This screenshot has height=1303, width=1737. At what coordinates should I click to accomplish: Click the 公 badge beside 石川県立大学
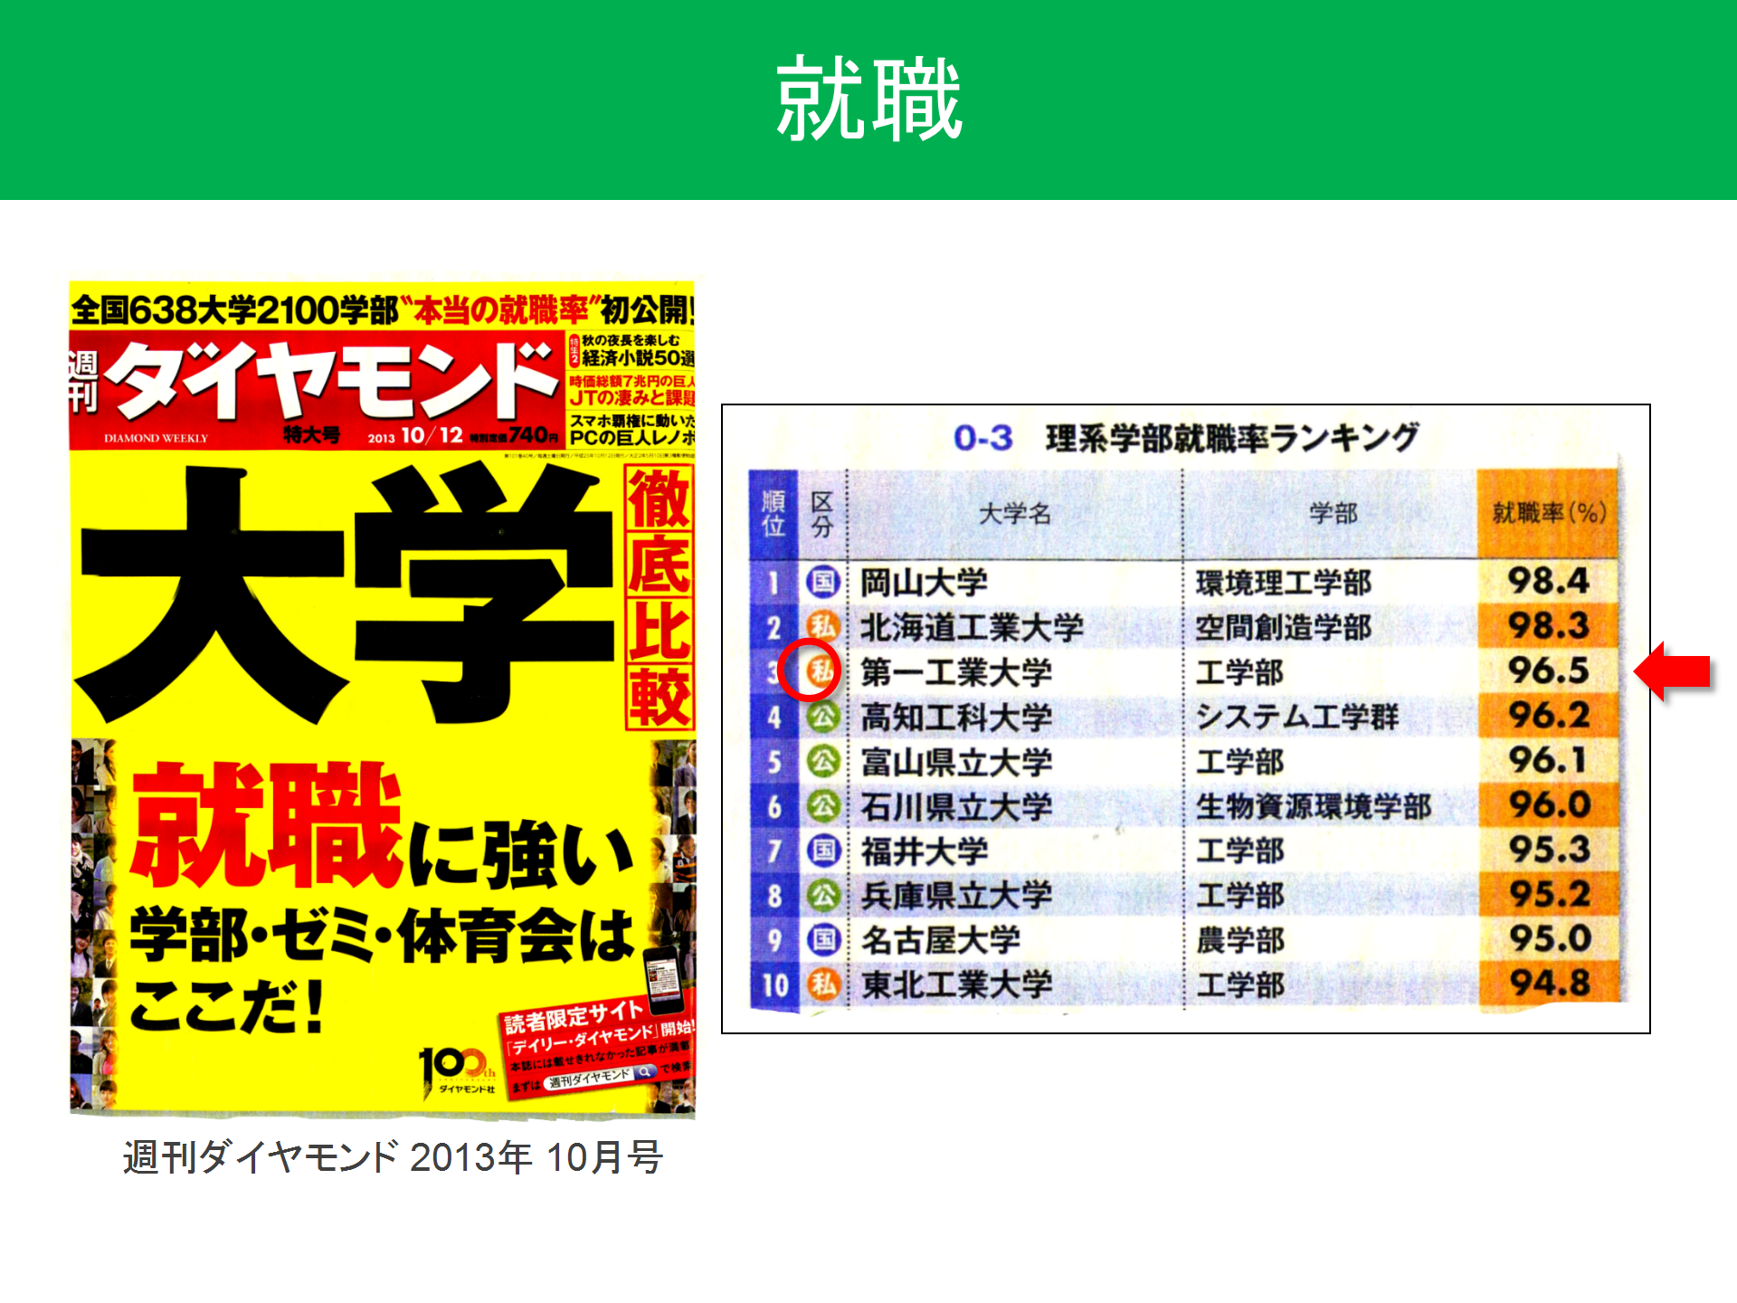point(822,805)
